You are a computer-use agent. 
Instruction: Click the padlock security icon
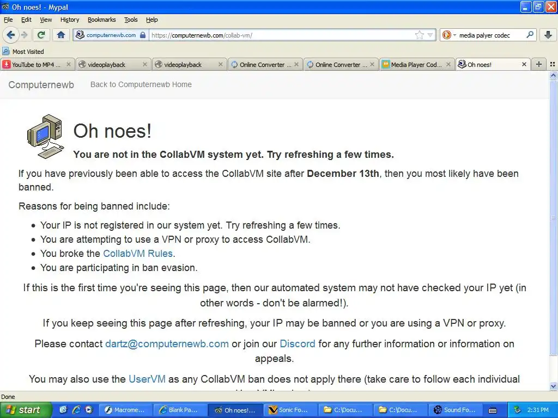(x=143, y=35)
